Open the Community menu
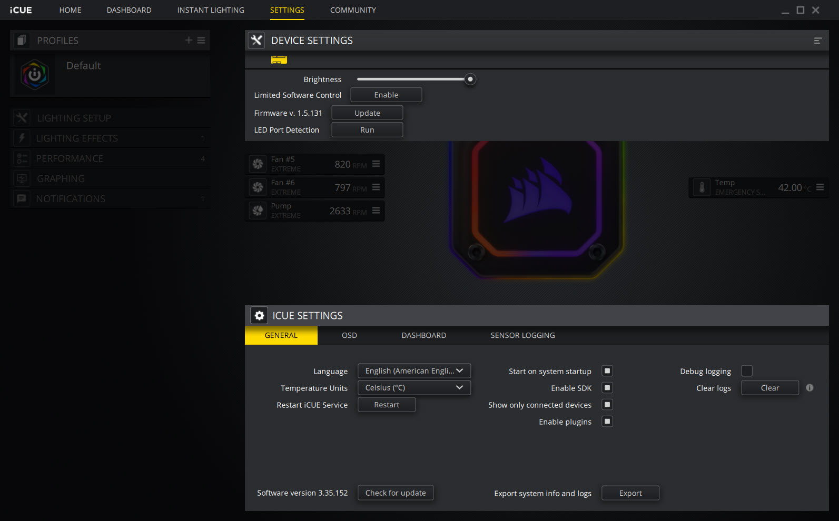This screenshot has height=521, width=839. 353,10
